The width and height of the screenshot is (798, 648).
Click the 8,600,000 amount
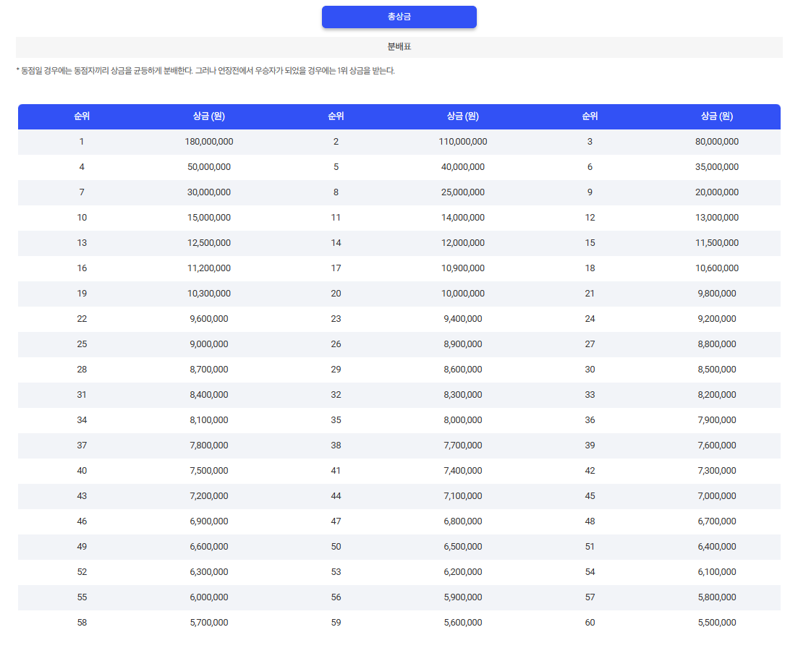coord(462,370)
